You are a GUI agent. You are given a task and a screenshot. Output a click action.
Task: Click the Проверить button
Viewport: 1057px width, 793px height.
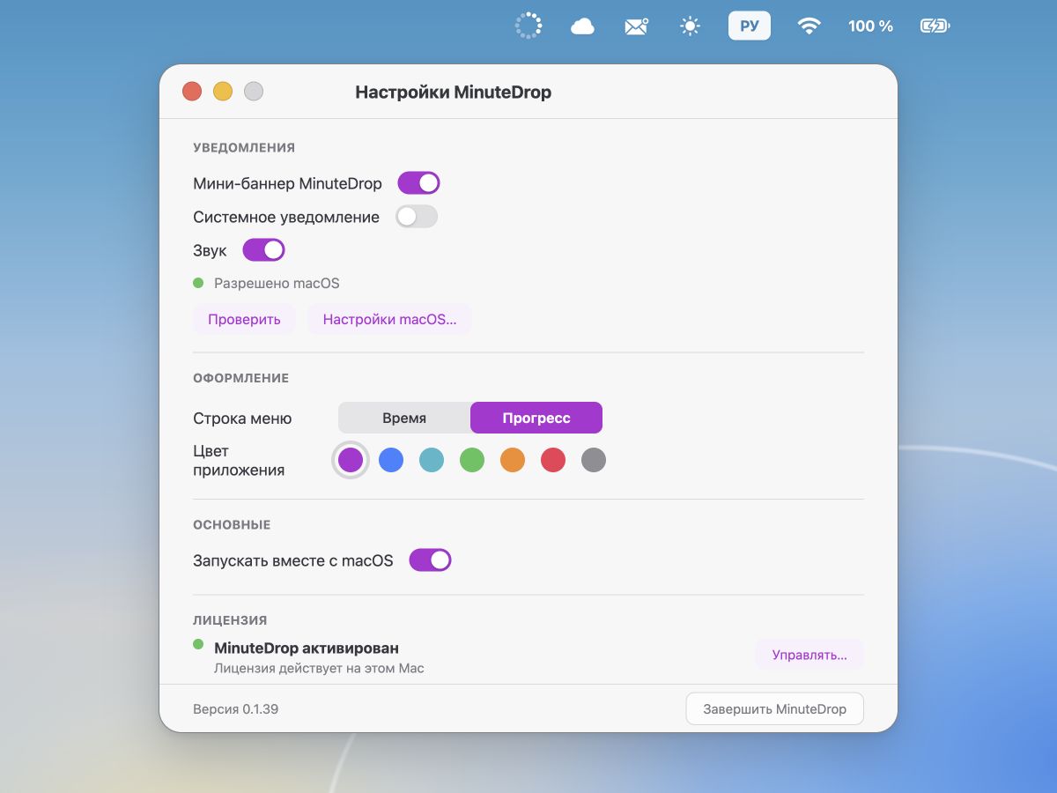click(x=244, y=319)
